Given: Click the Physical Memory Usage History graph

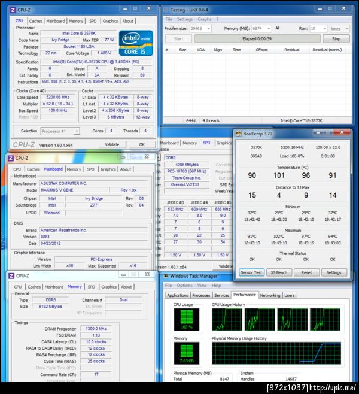Looking at the screenshot, I should coord(276,353).
